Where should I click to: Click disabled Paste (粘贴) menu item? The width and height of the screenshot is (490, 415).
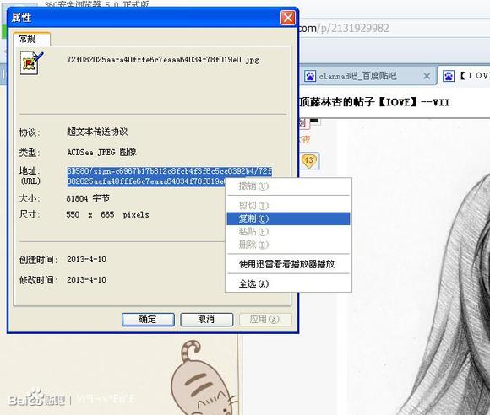click(288, 231)
